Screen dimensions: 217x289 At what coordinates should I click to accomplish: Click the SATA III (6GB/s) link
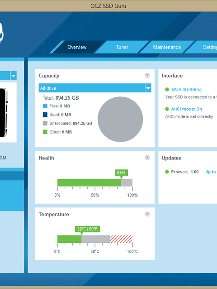coord(186,90)
